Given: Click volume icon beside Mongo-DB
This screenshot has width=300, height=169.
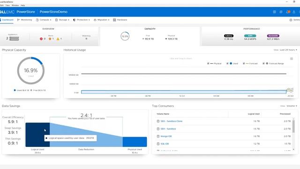Looking at the screenshot, I should coord(158,136).
